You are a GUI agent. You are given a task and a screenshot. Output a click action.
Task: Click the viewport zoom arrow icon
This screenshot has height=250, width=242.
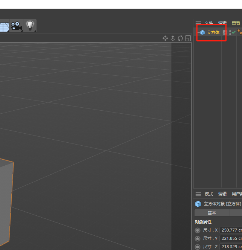(173, 38)
